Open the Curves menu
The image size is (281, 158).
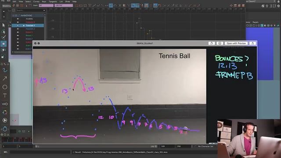36,1
